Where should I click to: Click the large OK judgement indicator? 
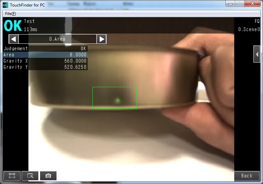13,26
